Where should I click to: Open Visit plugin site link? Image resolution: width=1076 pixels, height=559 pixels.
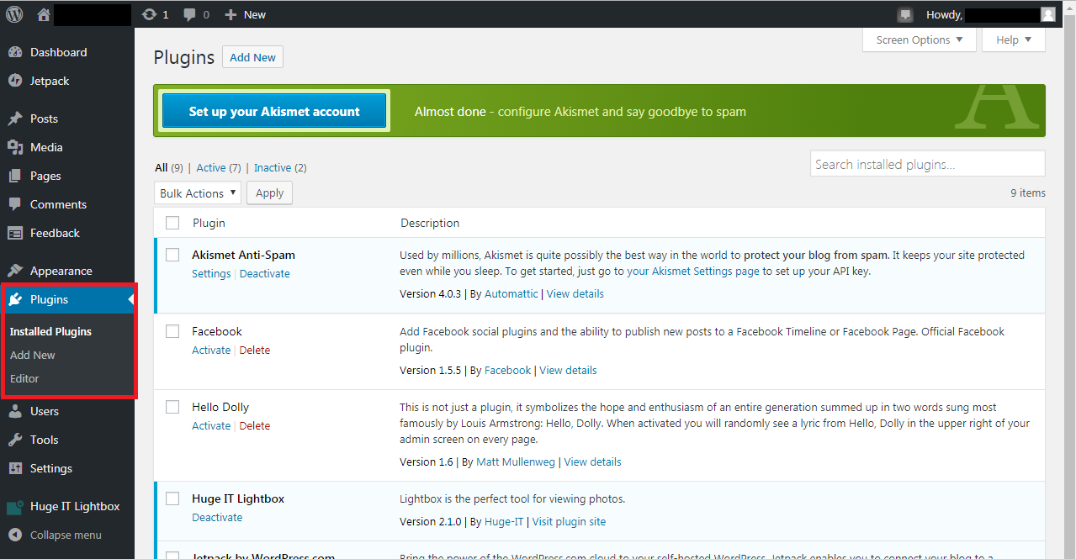point(569,521)
